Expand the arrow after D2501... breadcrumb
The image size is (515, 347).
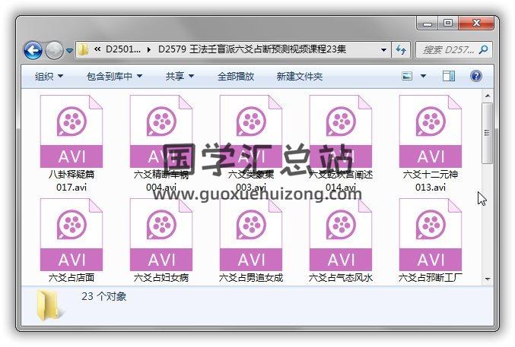click(x=149, y=50)
